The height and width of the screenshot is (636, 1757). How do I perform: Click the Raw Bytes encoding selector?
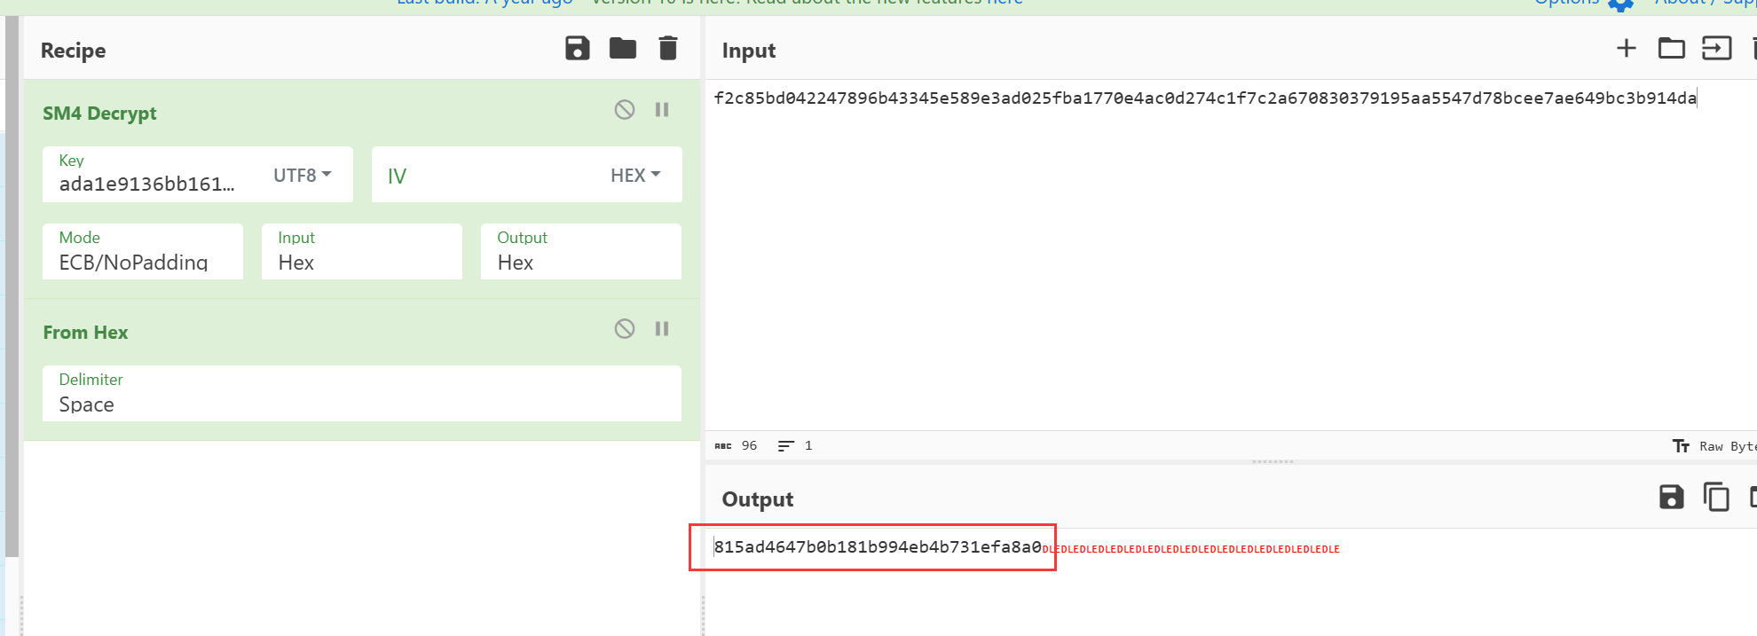1716,446
